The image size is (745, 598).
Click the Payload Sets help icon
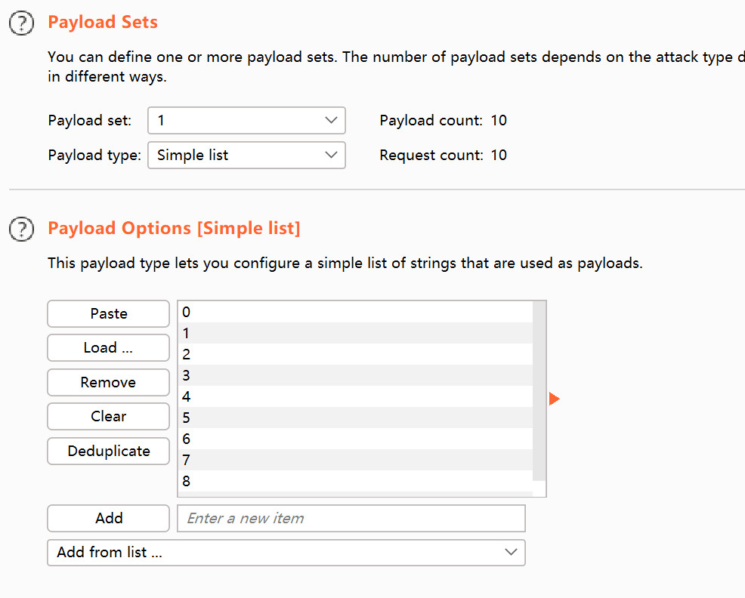[x=22, y=23]
